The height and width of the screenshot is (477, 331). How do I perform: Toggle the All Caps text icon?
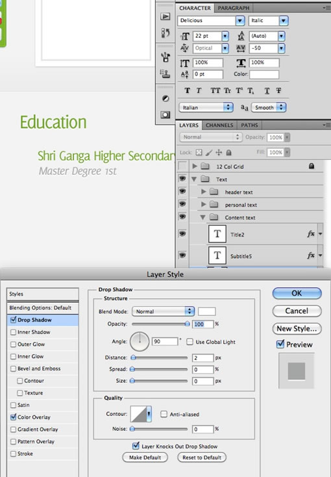pos(215,90)
